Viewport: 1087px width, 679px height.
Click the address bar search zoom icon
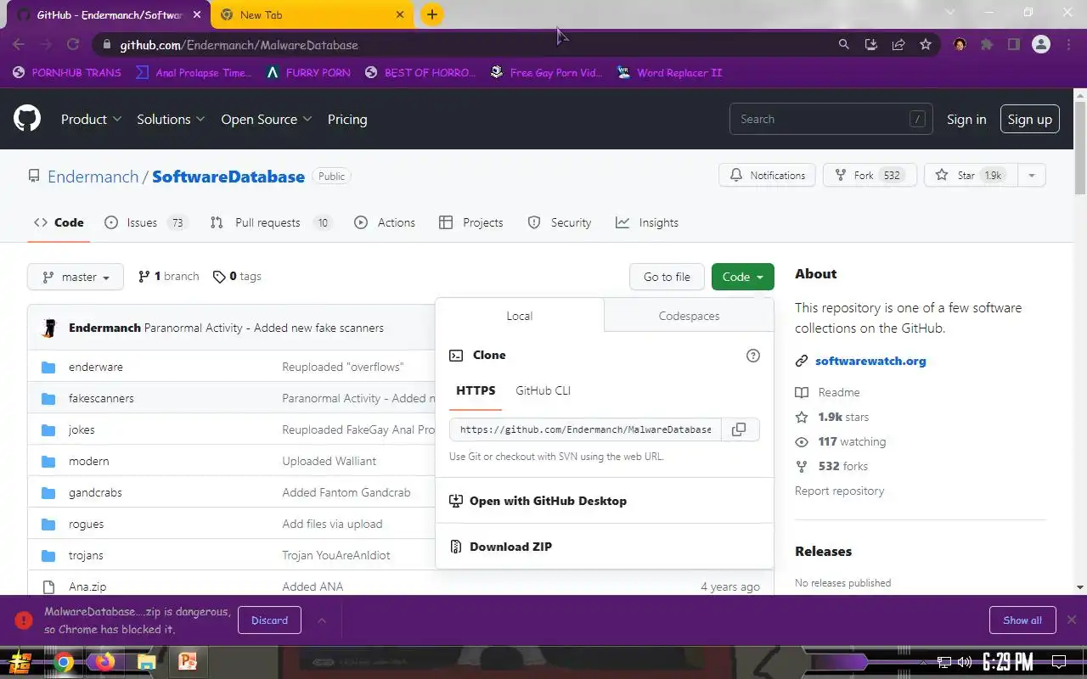click(843, 44)
